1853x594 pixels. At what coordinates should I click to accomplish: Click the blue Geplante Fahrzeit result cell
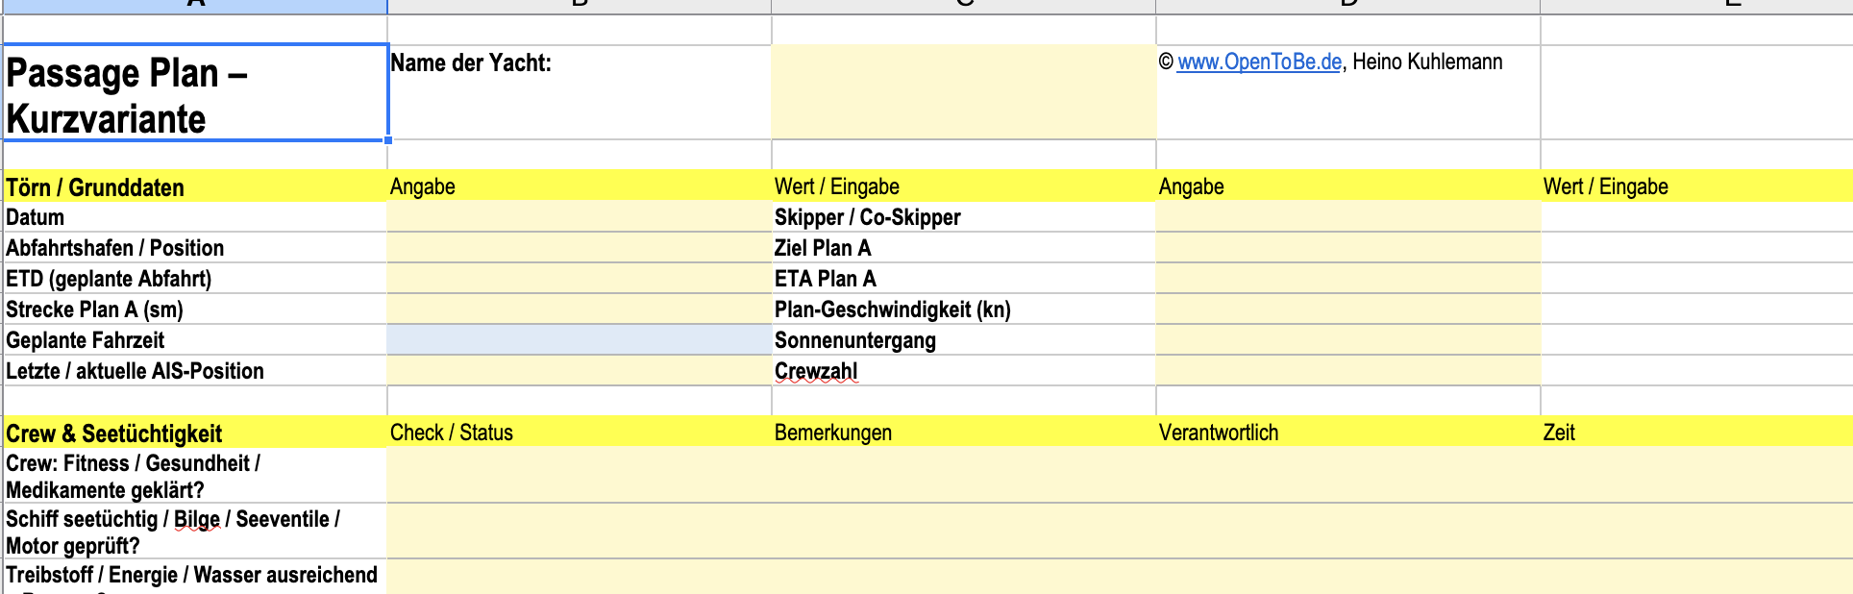[579, 340]
